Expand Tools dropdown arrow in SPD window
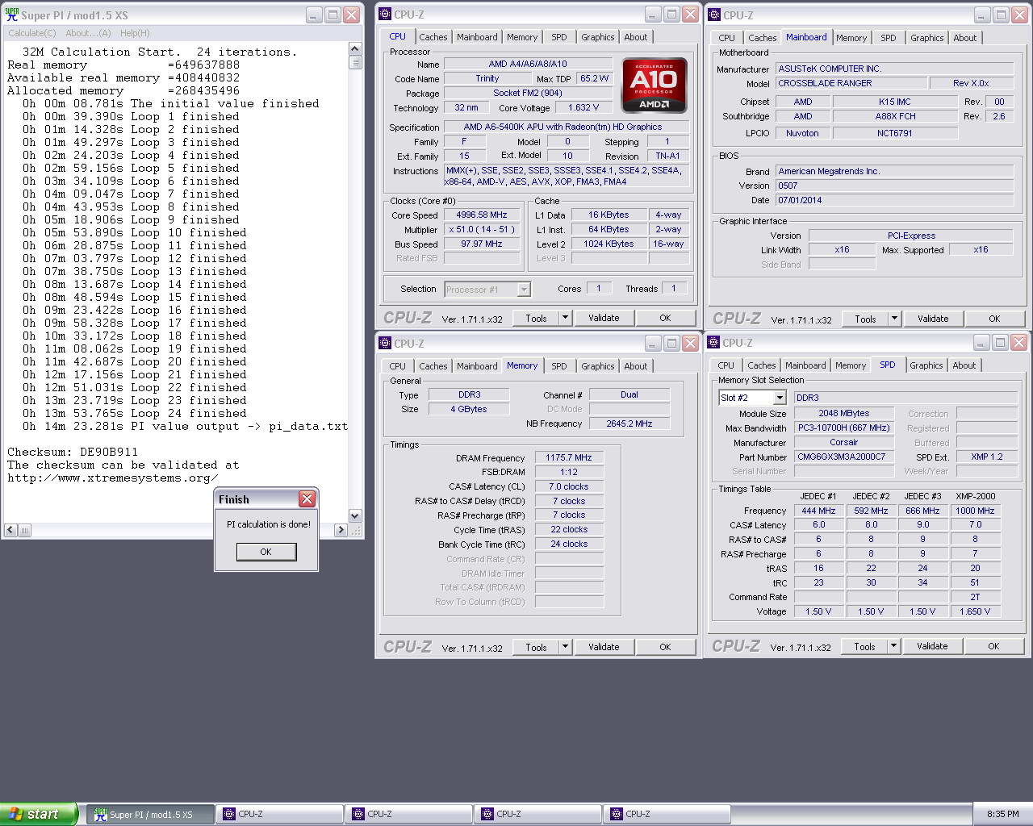Viewport: 1033px width, 826px height. click(893, 646)
